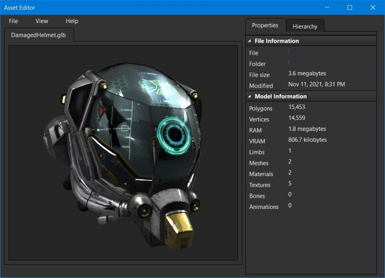This screenshot has width=385, height=278.
Task: Open the File menu
Action: 13,21
